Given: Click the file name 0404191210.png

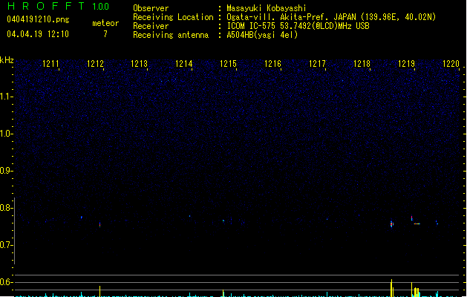Looking at the screenshot, I should pyautogui.click(x=38, y=19).
